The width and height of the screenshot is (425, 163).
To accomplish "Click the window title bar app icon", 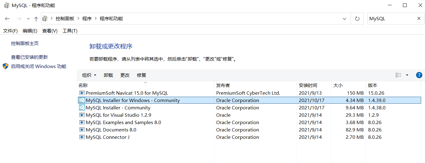I will [x=7, y=6].
